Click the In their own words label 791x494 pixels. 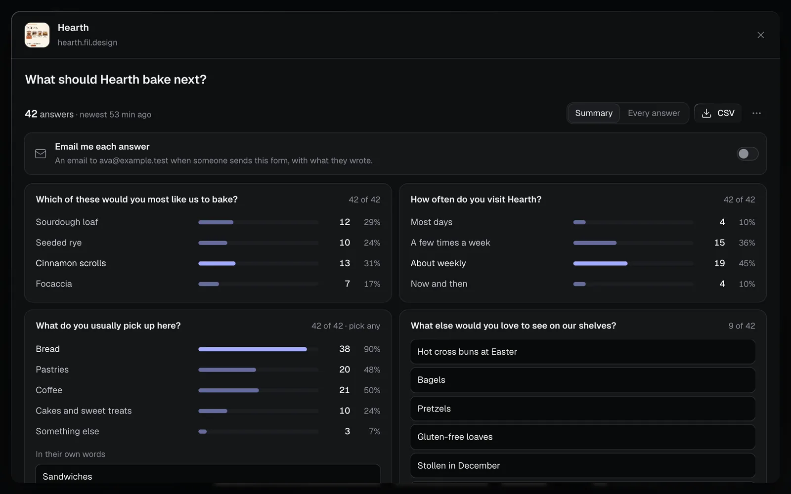coord(70,454)
